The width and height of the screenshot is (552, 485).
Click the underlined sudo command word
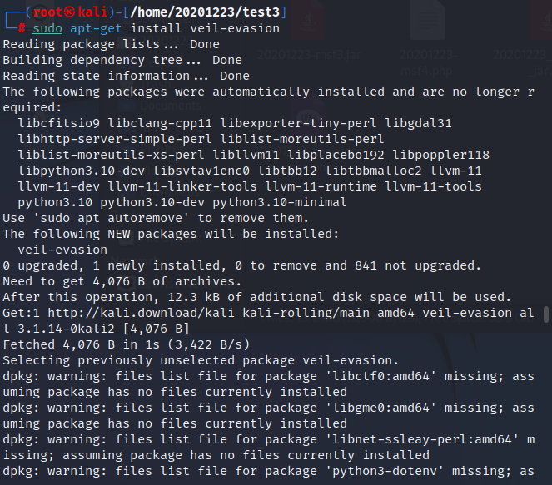pyautogui.click(x=47, y=28)
